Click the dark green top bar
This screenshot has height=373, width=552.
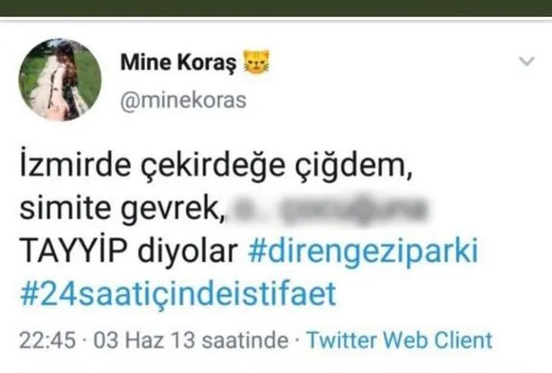click(x=276, y=8)
